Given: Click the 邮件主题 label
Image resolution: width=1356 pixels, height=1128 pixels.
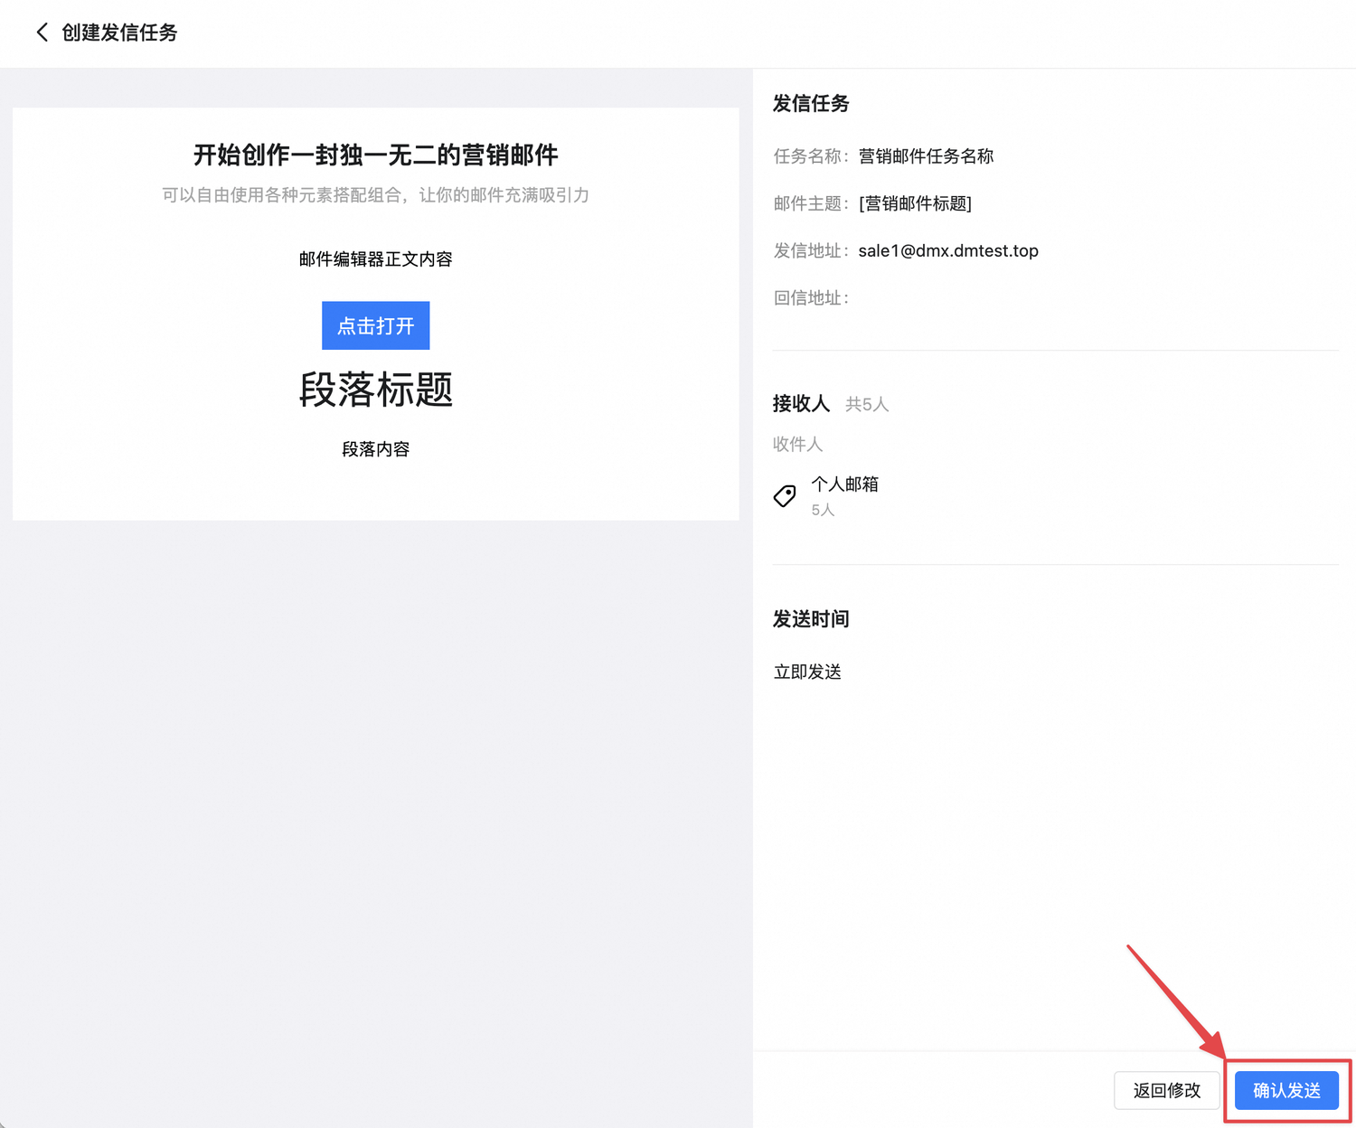Looking at the screenshot, I should click(x=811, y=203).
